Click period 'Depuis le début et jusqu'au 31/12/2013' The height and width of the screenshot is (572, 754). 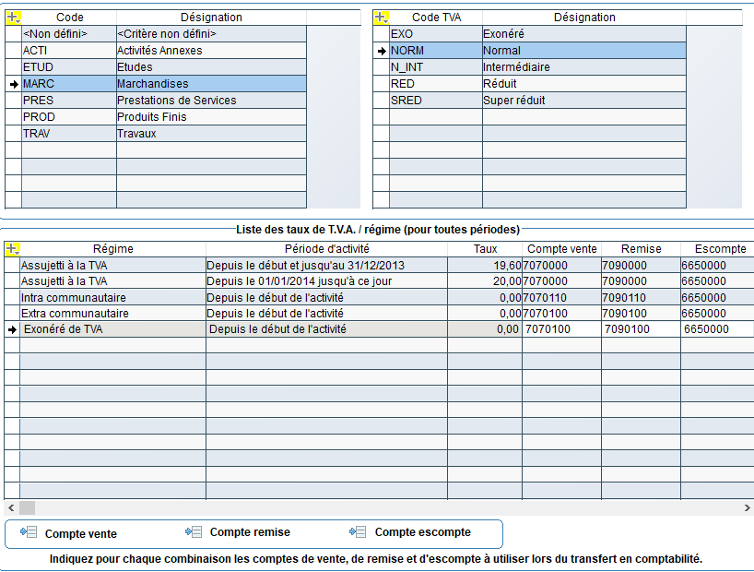coord(327,266)
